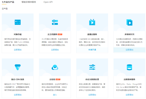Click the 云主机服务 server icon

pyautogui.click(x=55, y=22)
